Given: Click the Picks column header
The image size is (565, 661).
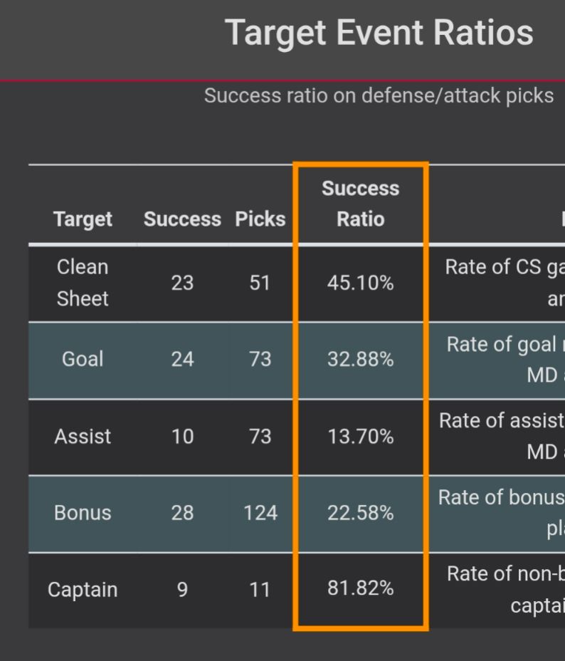Looking at the screenshot, I should point(260,219).
